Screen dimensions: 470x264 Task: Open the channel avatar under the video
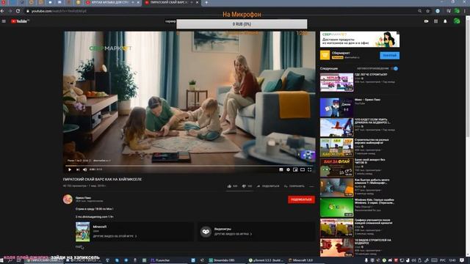68,199
